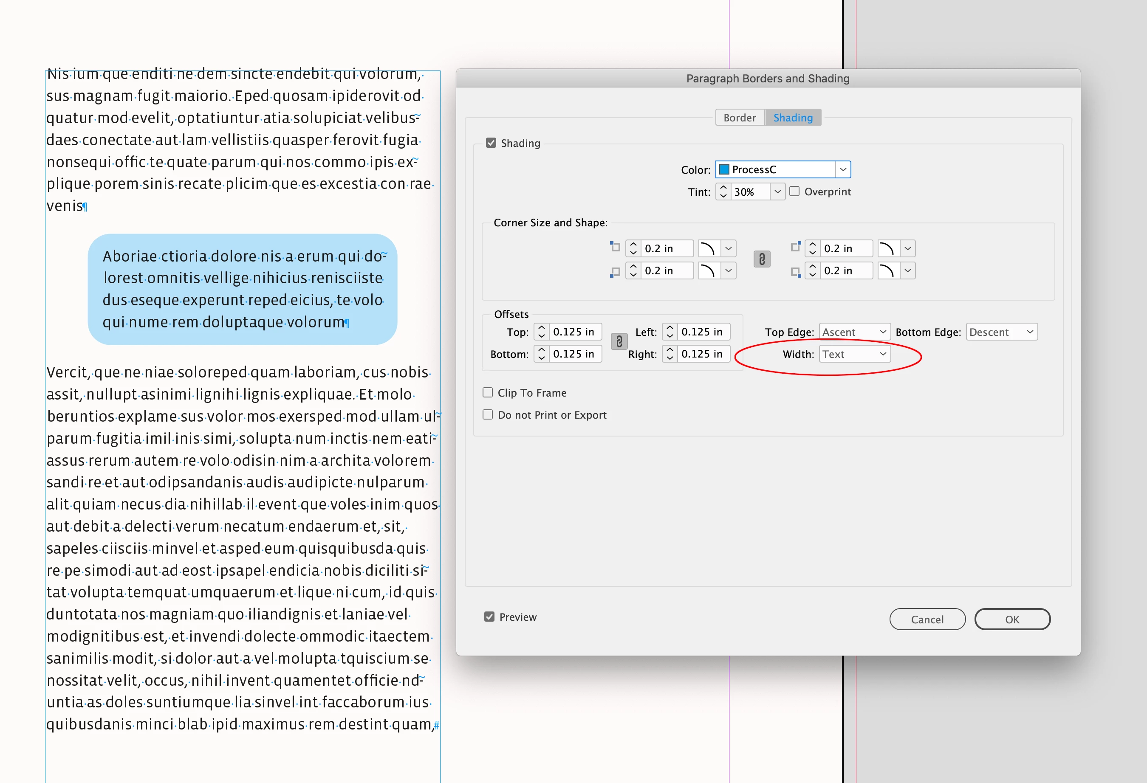Click the Top offset stepper arrows
The width and height of the screenshot is (1147, 783).
pyautogui.click(x=541, y=332)
